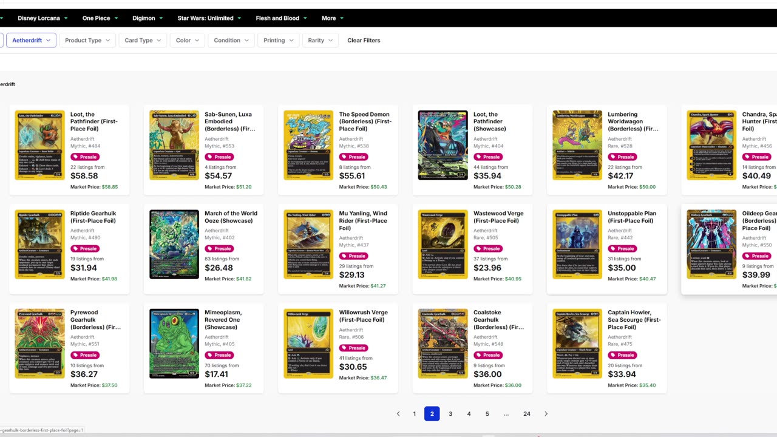Open The Speed Demon card image
The width and height of the screenshot is (777, 437).
point(308,145)
